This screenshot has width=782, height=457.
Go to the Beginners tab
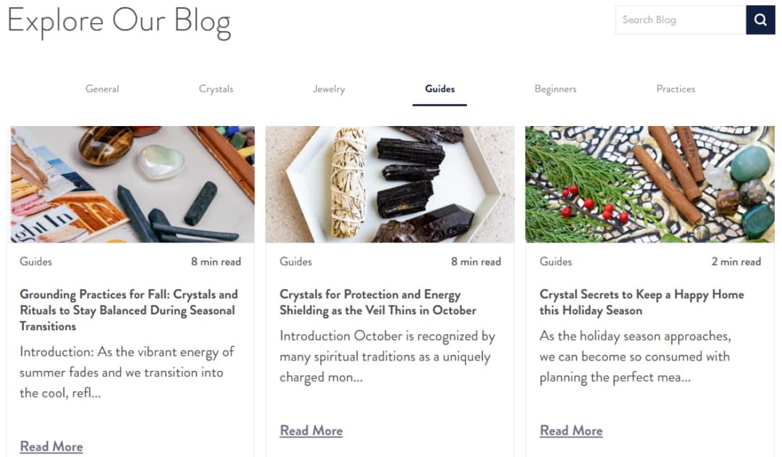pyautogui.click(x=555, y=89)
